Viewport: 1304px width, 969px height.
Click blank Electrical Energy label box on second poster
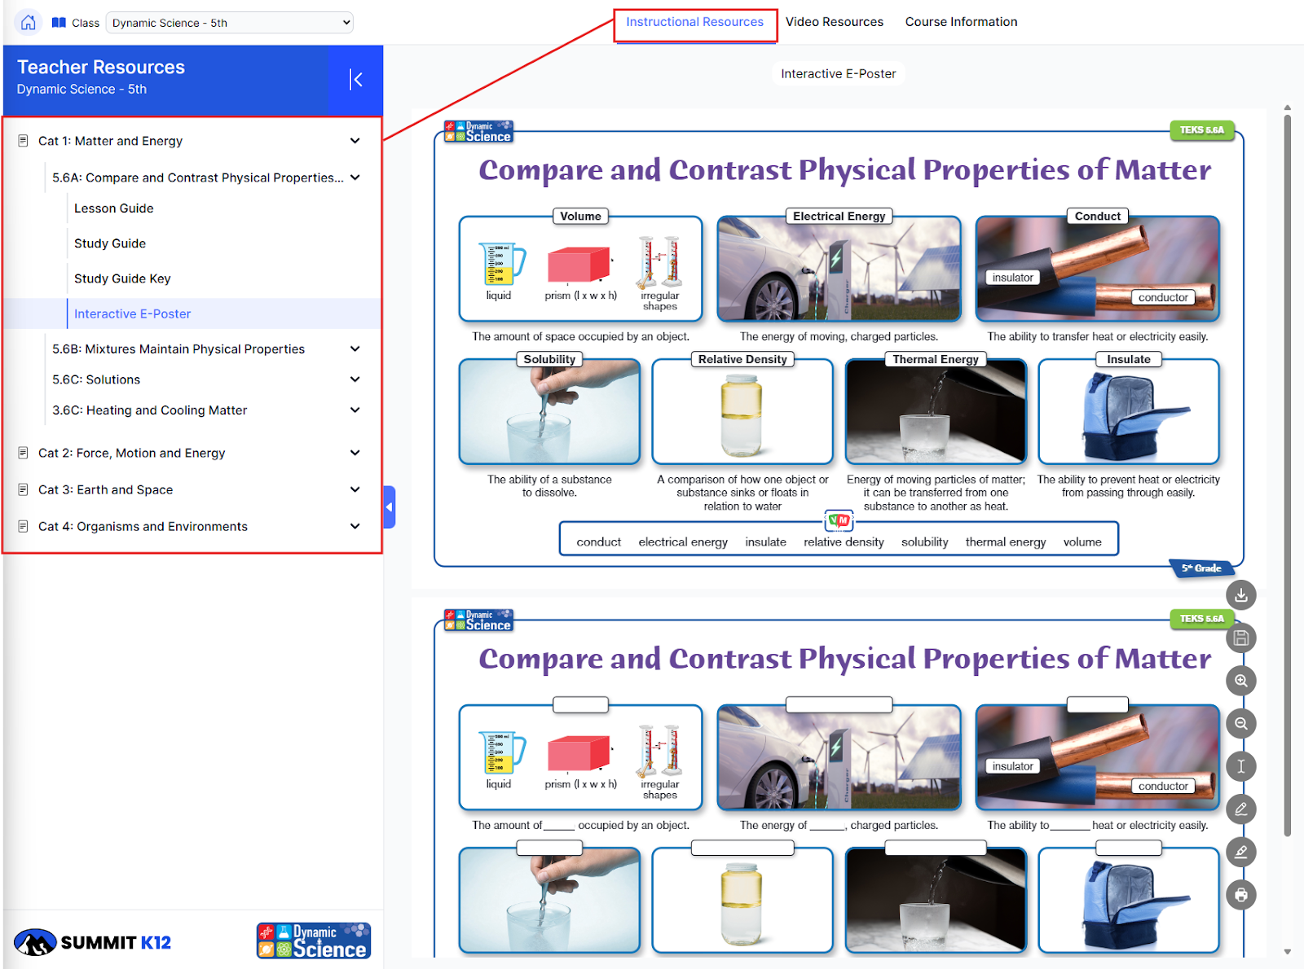click(x=839, y=704)
